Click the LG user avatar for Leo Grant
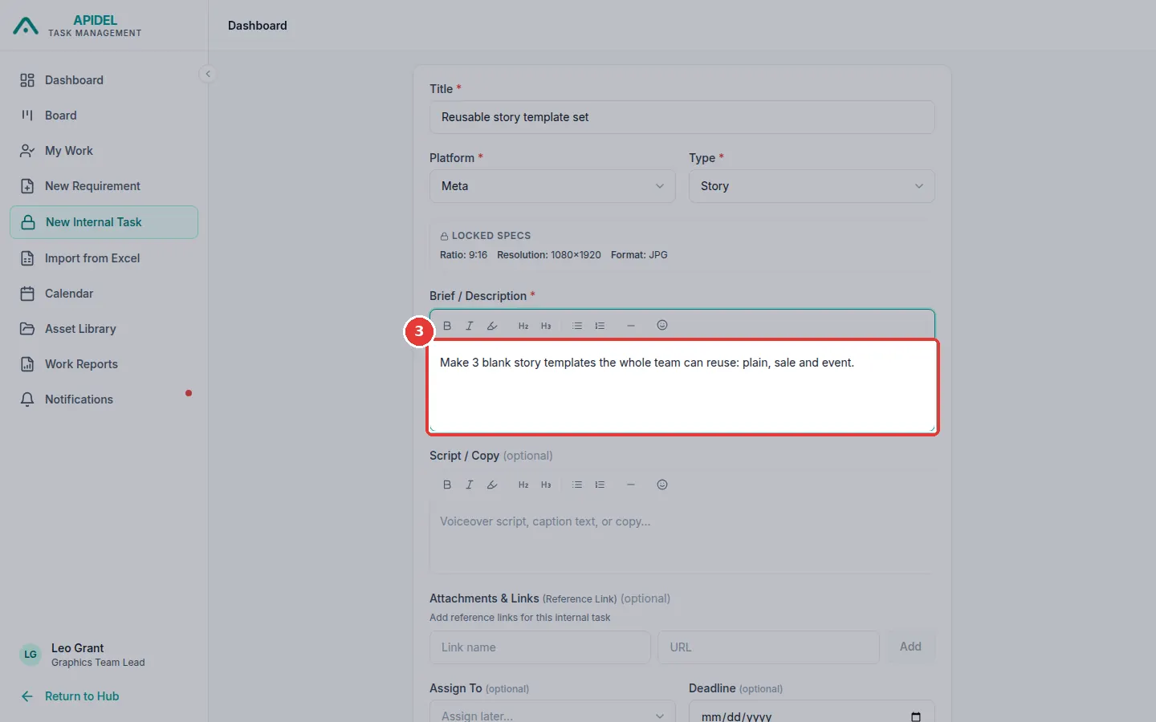This screenshot has width=1156, height=722. click(31, 655)
